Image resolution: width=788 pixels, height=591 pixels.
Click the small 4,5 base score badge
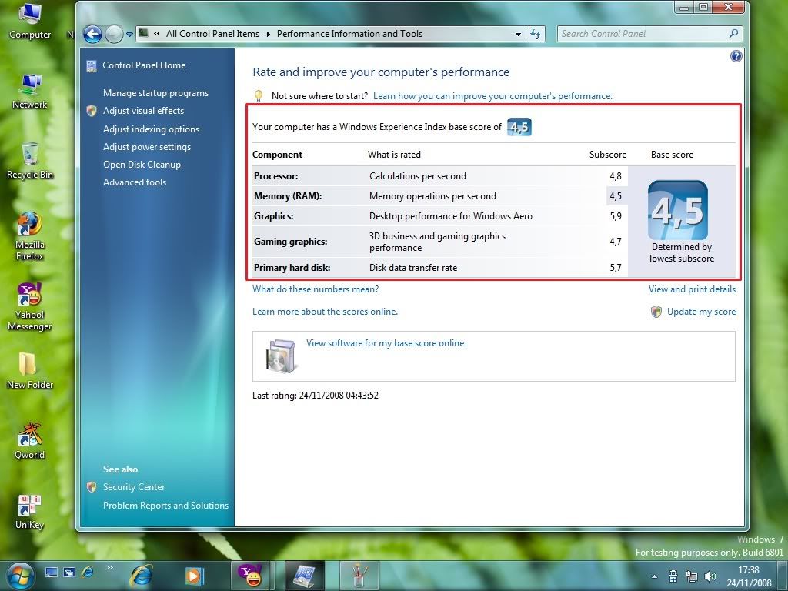519,127
